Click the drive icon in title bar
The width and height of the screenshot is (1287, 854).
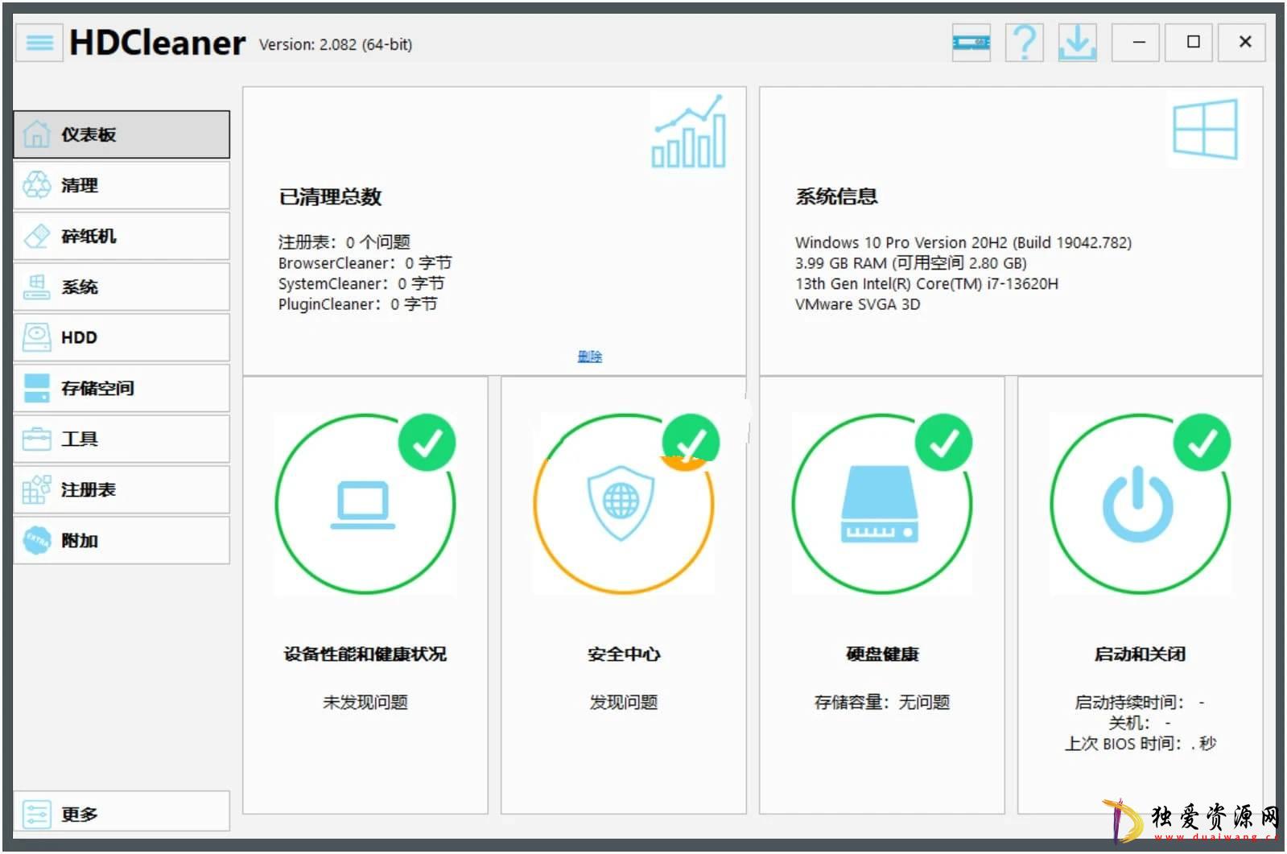pos(971,43)
